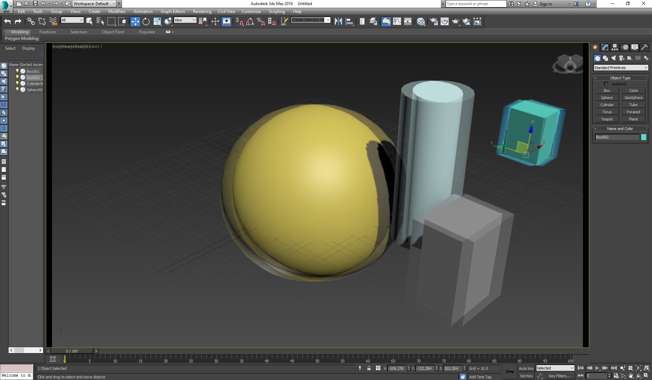Open the Rendering menu
This screenshot has width=652, height=380.
[x=202, y=12]
